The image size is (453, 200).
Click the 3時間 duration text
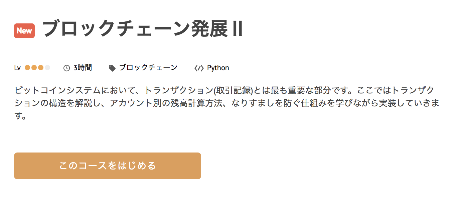pos(83,68)
